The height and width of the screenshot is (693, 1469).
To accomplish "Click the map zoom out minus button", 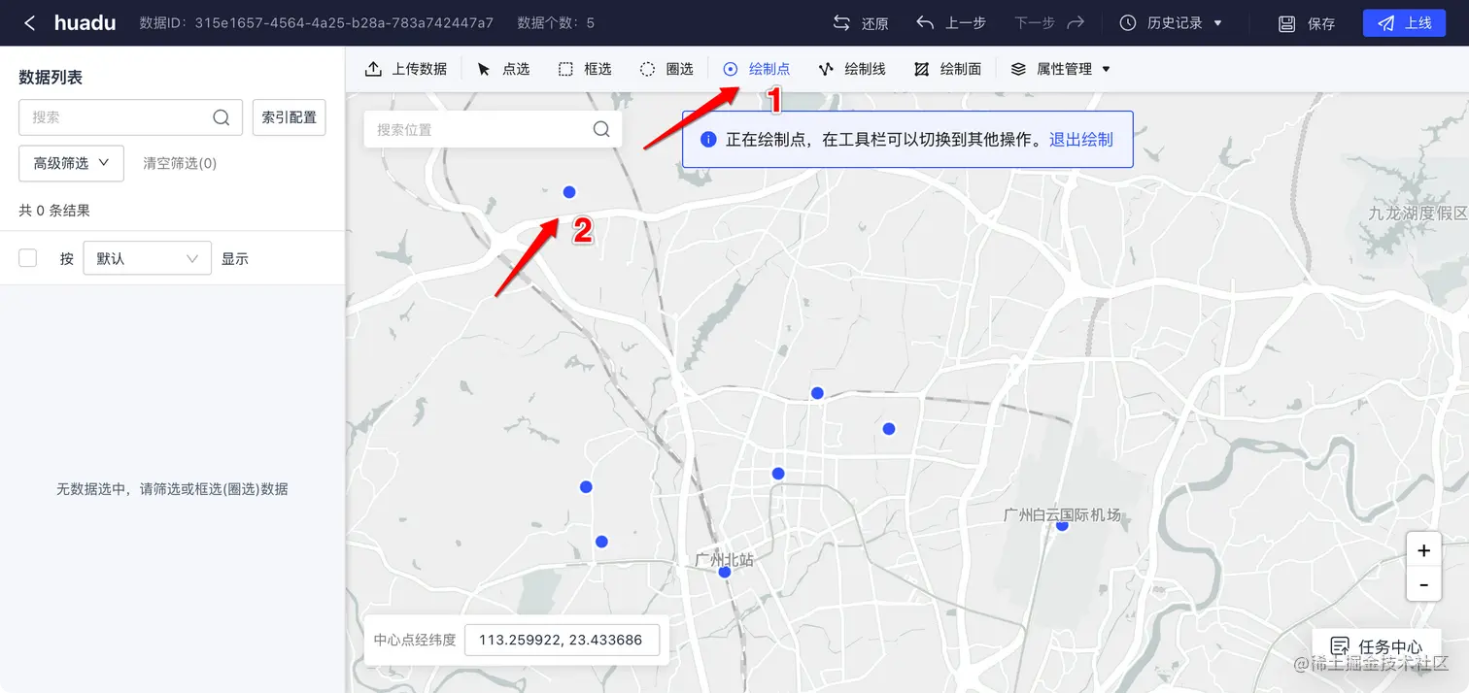I will coord(1423,584).
